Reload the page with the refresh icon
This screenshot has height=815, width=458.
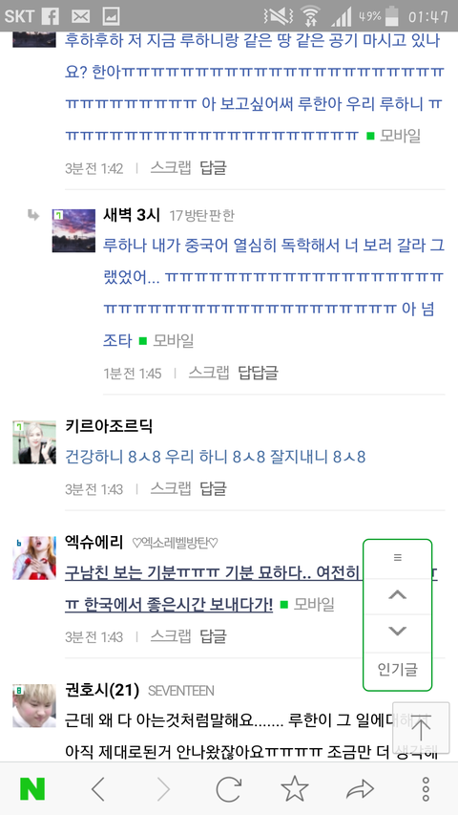[228, 789]
